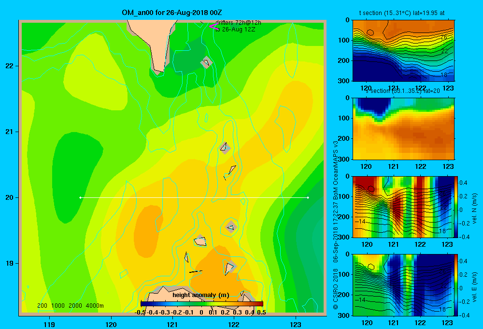Click longitude 123 tick below the main map
This screenshot has width=483, height=329.
tap(296, 324)
